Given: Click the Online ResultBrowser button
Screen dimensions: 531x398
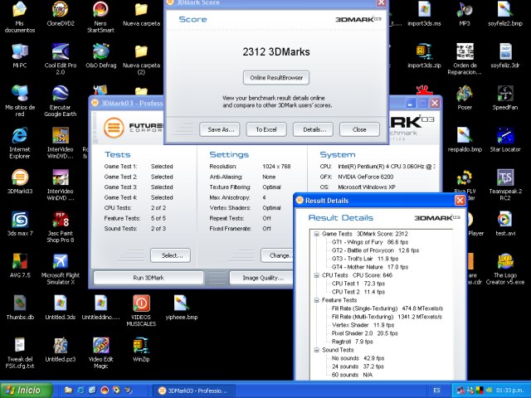Looking at the screenshot, I should [x=276, y=77].
